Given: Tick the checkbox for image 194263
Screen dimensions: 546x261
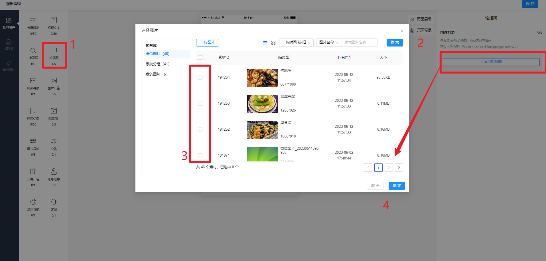Looking at the screenshot, I should [x=200, y=104].
